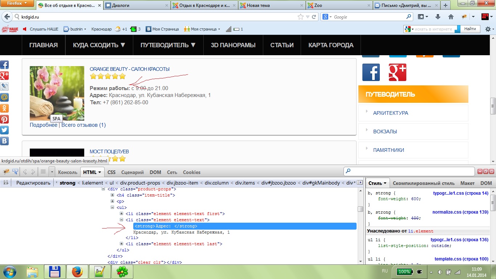
Task: Click large Google+ icon in right column
Action: [x=398, y=72]
